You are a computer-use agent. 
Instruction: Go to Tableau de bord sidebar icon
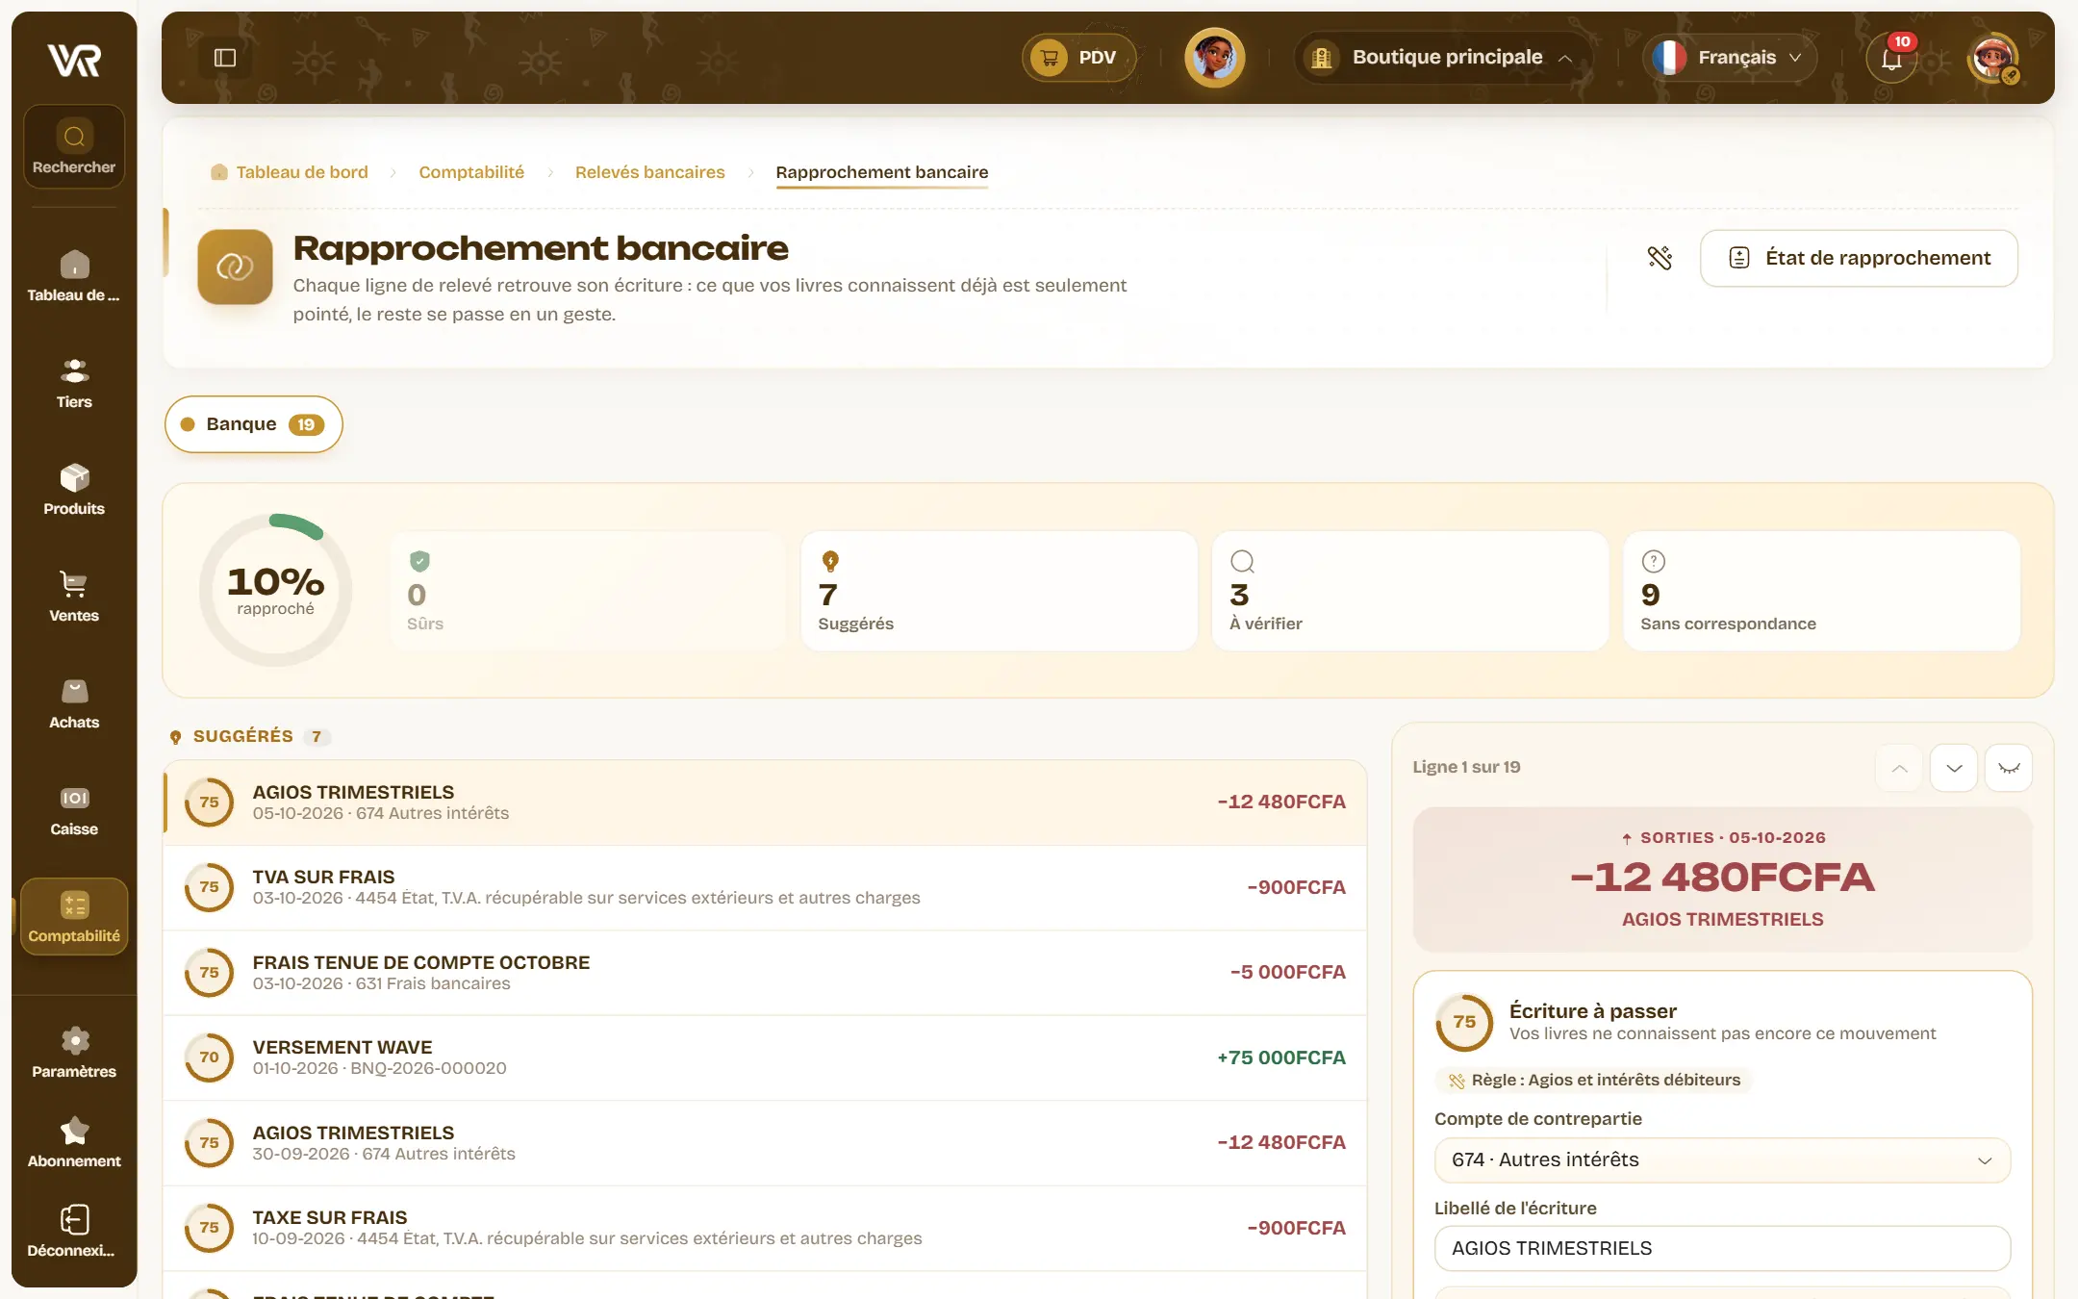(x=74, y=276)
